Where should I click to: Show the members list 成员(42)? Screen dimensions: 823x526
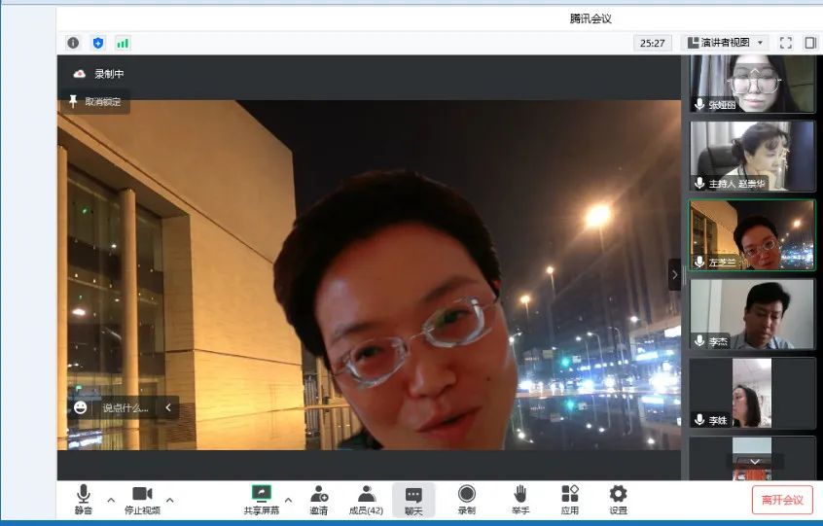point(366,499)
